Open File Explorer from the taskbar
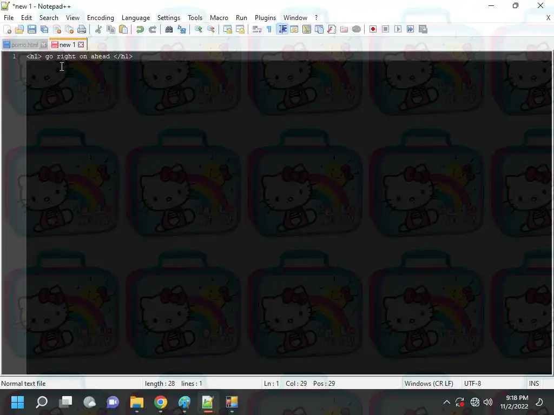 [x=137, y=402]
